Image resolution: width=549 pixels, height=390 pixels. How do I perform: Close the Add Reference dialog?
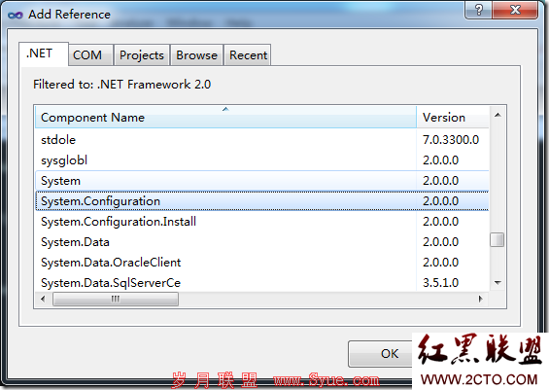point(515,10)
